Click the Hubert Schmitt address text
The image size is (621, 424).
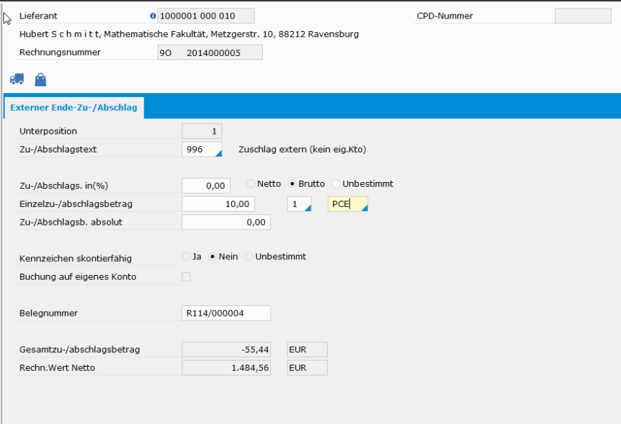(189, 34)
